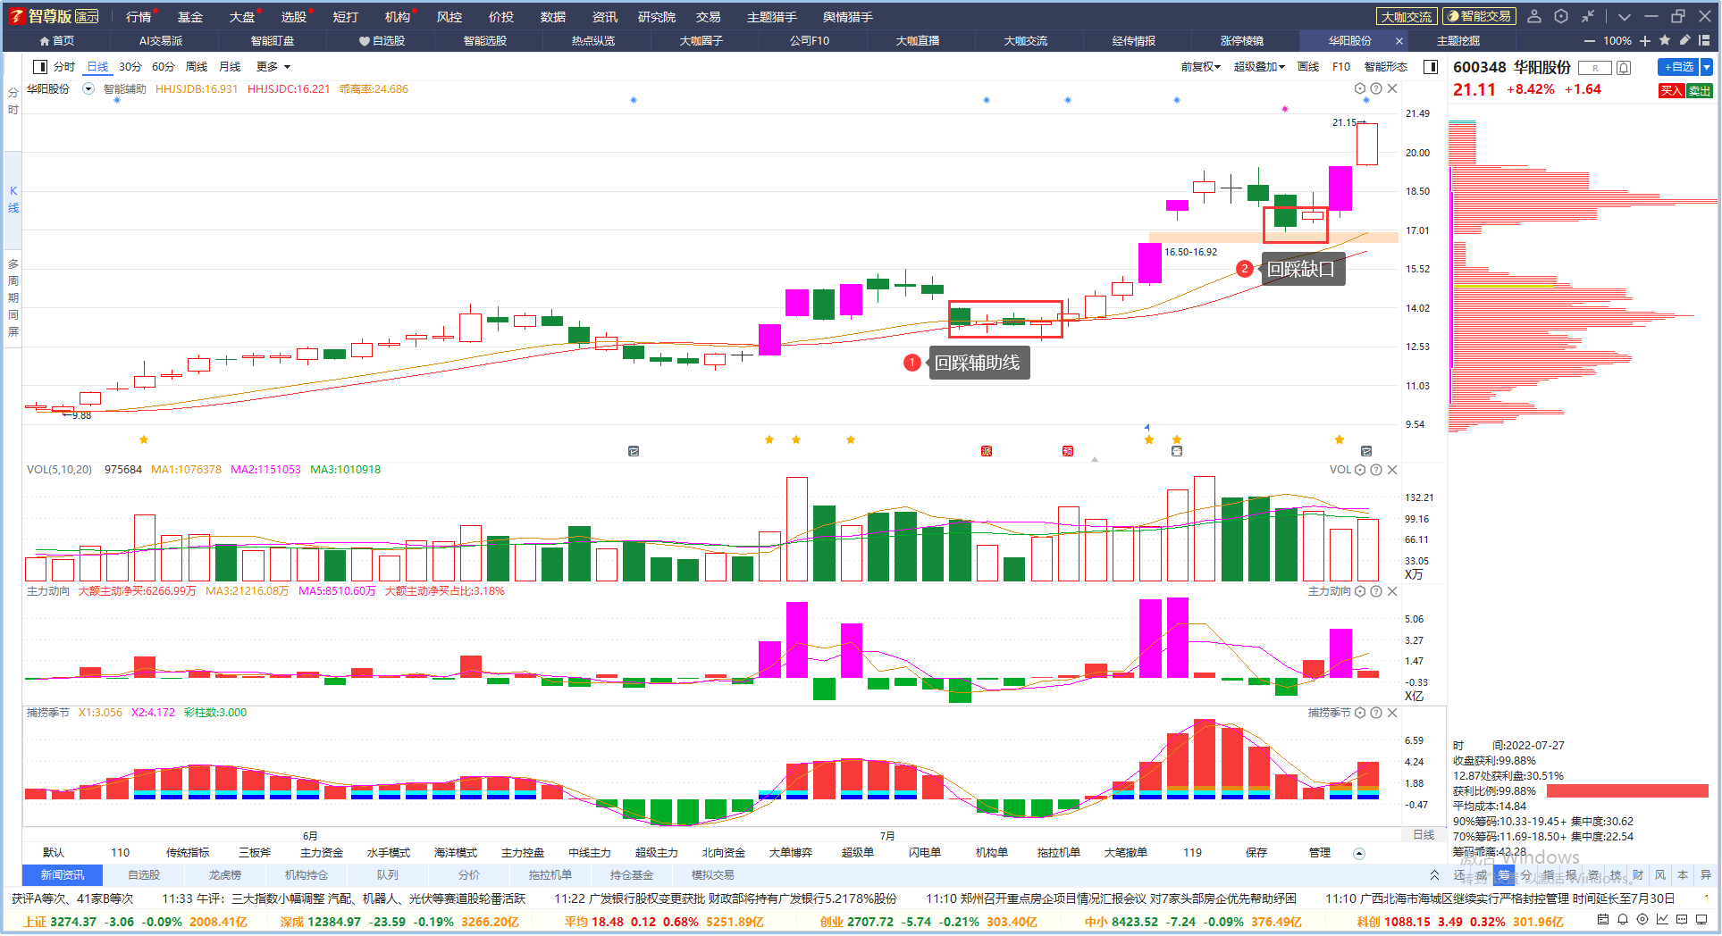The image size is (1722, 936).
Task: Open settings hexagon of 捕捞季节 panel
Action: 1360,713
